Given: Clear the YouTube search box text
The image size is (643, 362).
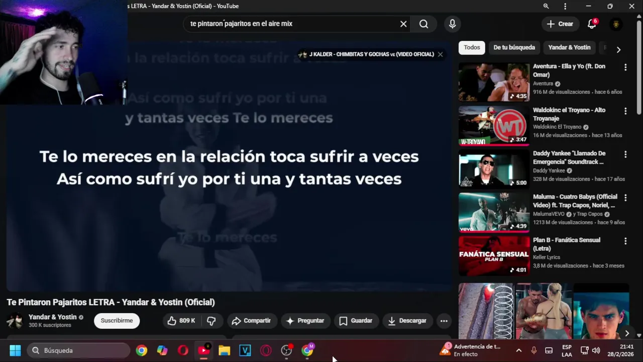Looking at the screenshot, I should [403, 24].
